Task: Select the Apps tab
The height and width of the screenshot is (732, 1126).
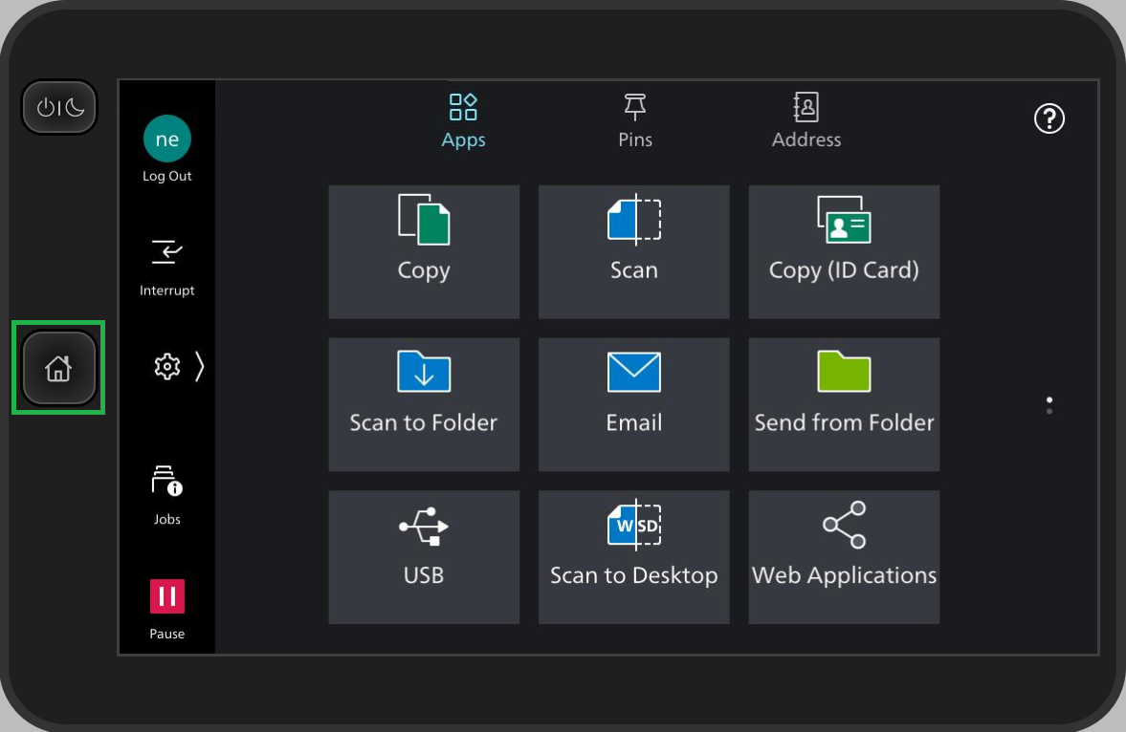Action: tap(463, 120)
